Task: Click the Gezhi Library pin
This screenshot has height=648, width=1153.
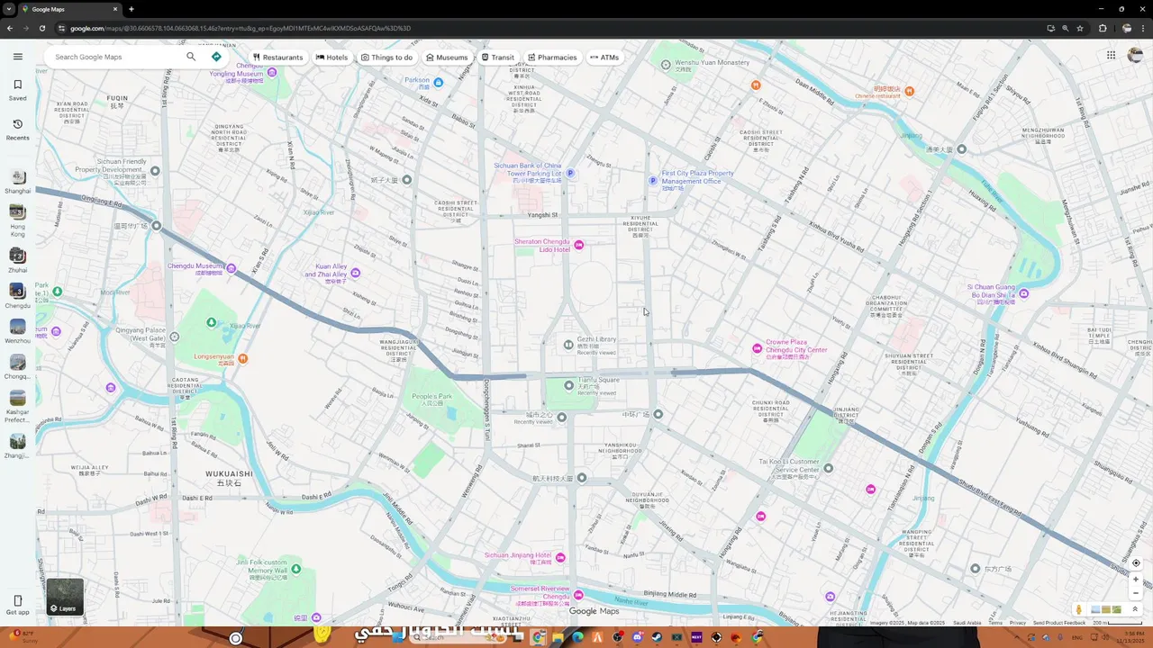Action: coord(568,345)
